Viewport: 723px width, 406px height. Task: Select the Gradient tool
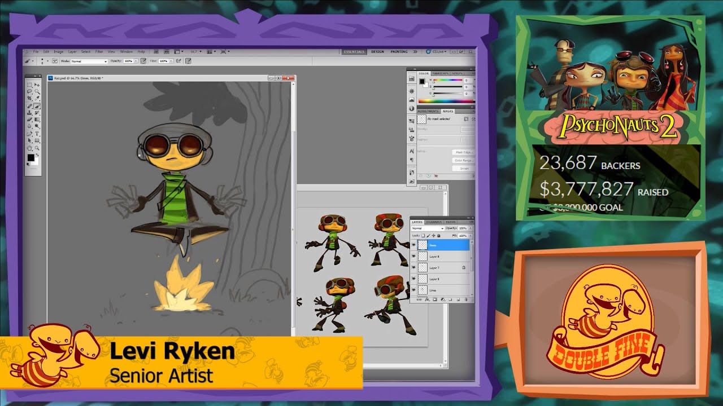click(x=37, y=119)
